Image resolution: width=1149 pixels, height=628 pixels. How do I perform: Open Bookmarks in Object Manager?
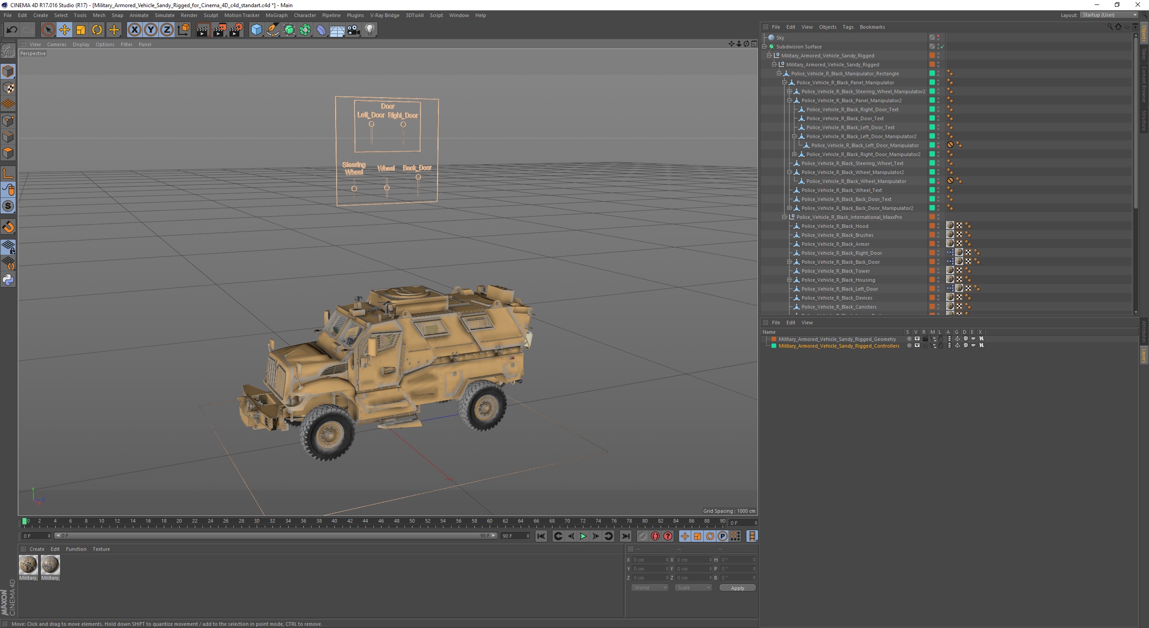coord(872,27)
